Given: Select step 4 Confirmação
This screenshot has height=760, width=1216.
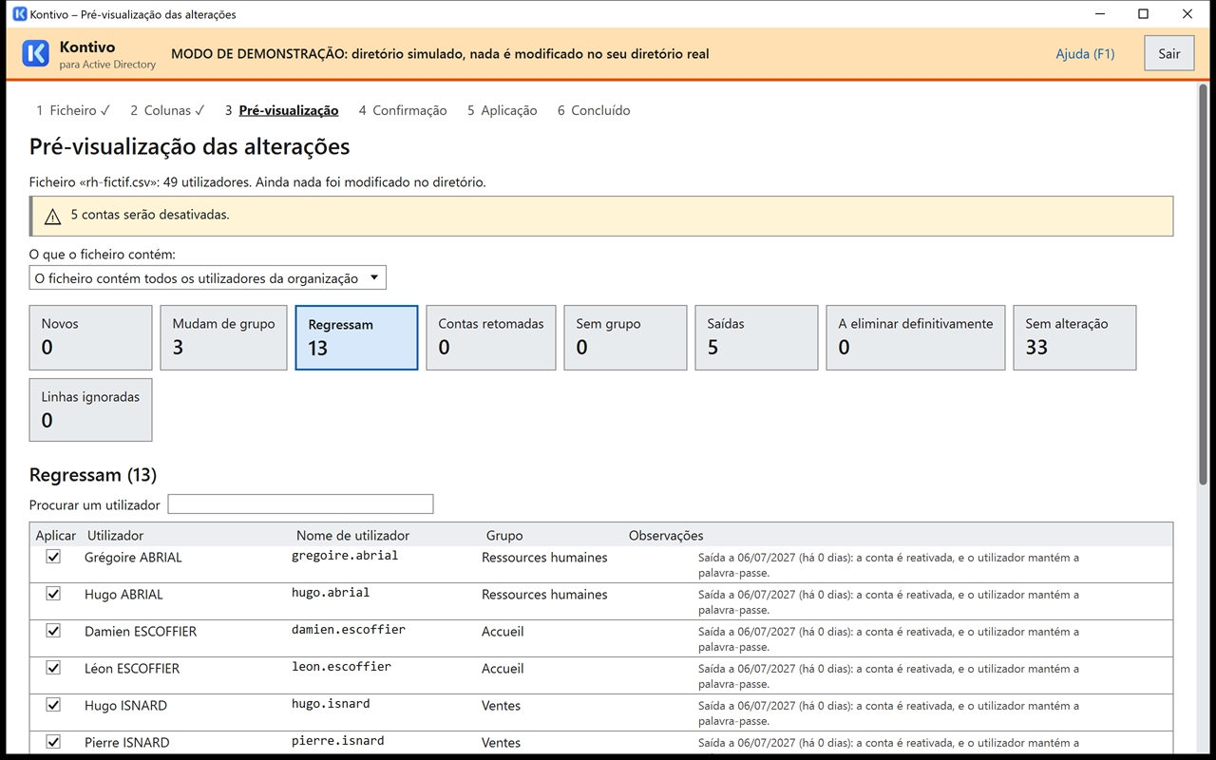Looking at the screenshot, I should point(403,110).
